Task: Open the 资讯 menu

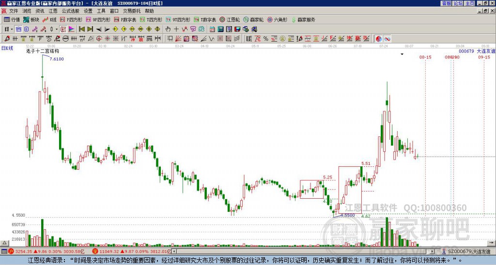Action: (40, 11)
